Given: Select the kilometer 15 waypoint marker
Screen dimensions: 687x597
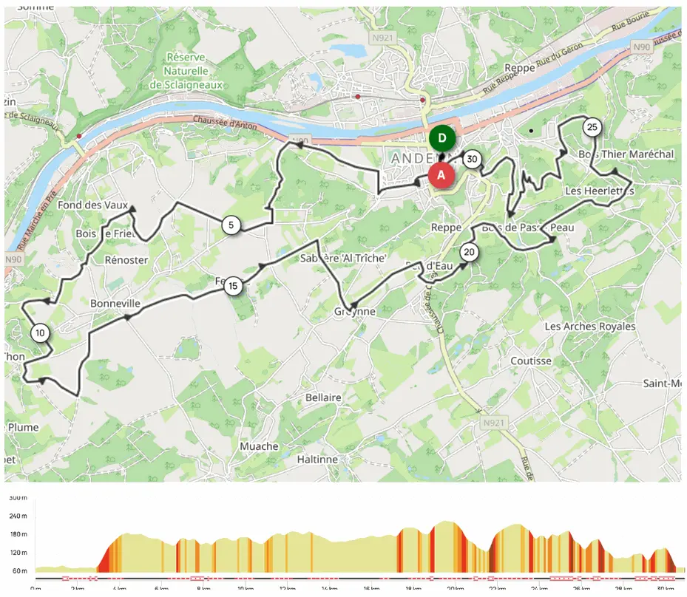Looking at the screenshot, I should coord(233,286).
